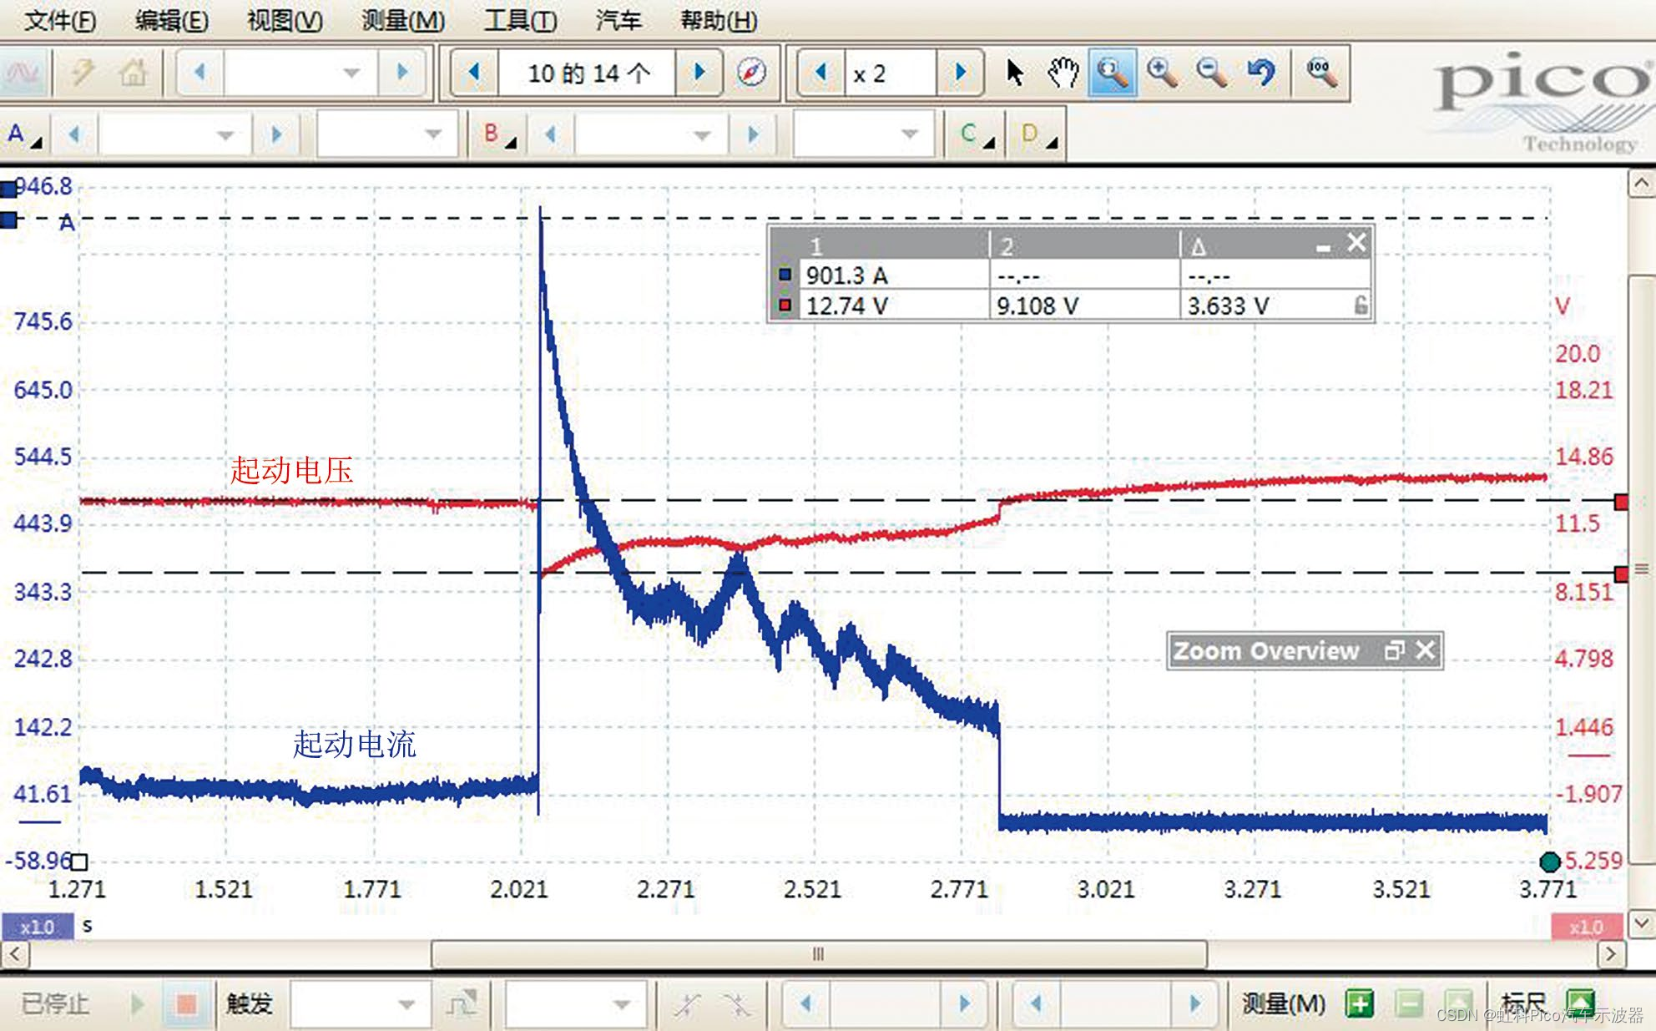
Task: Click the zoom in magnifier
Action: point(1162,73)
